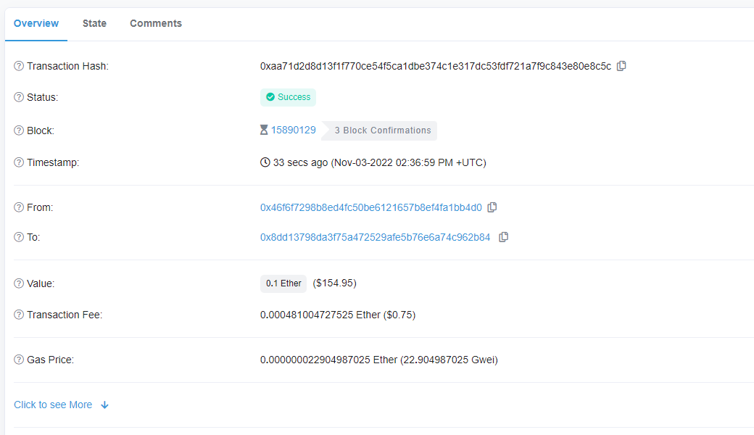Open block 15890129 link

(294, 130)
